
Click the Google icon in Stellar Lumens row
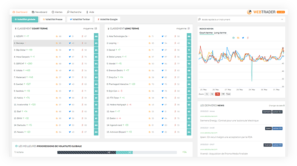pos(175,57)
